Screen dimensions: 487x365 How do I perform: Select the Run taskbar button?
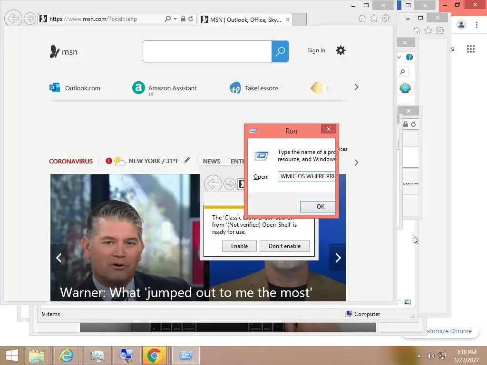pyautogui.click(x=186, y=355)
